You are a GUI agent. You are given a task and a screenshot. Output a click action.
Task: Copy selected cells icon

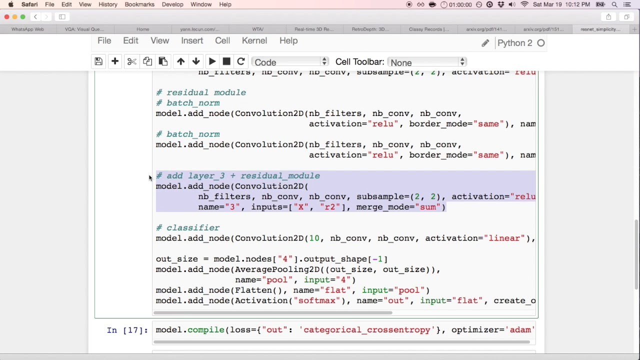coord(147,61)
